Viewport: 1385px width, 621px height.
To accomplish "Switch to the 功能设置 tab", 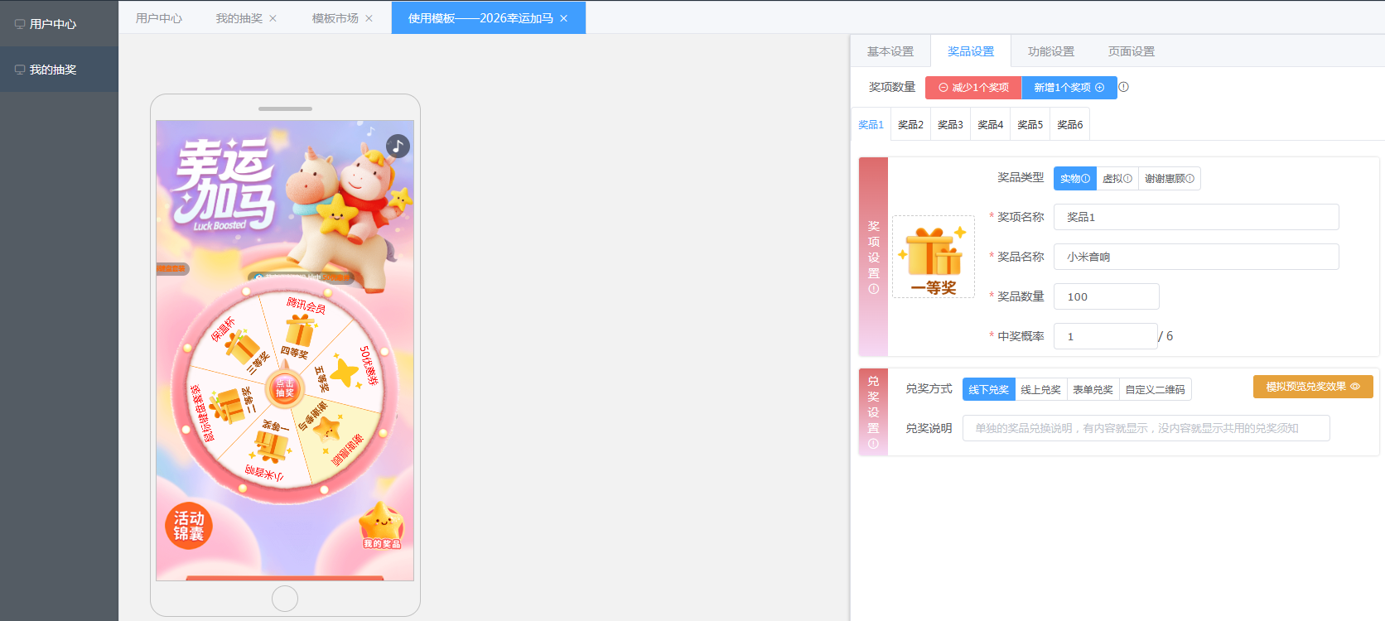I will [x=1050, y=51].
